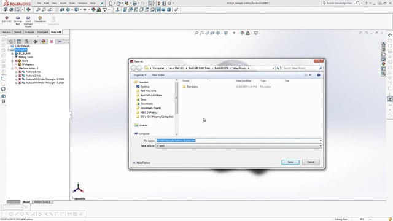Click New folder in the dialog toolbar
This screenshot has height=221, width=393.
(x=158, y=75)
